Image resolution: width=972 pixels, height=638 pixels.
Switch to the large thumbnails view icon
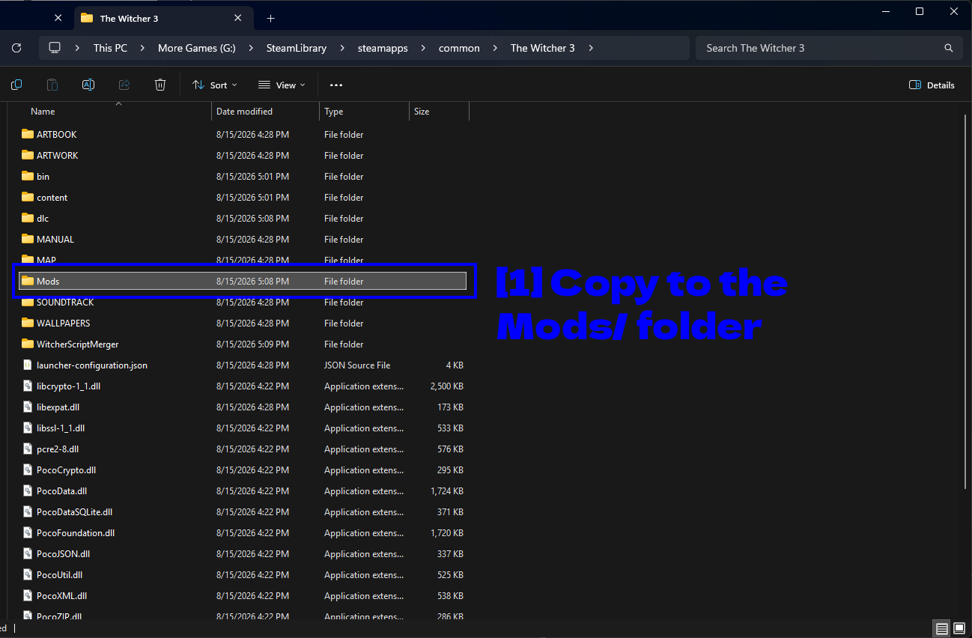coord(959,628)
